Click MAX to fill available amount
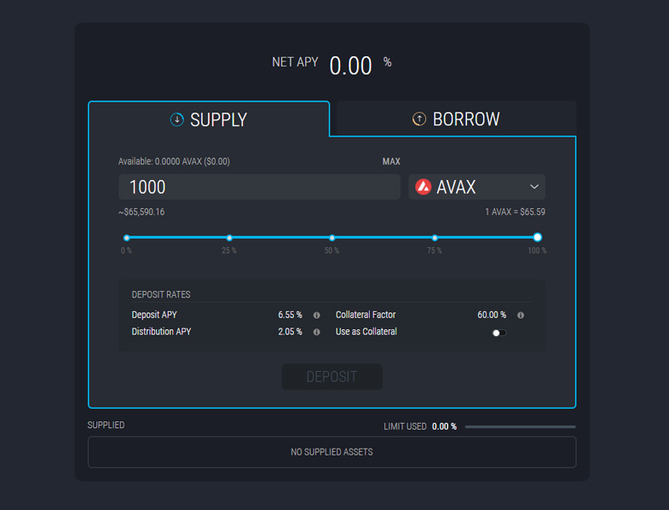 click(391, 161)
